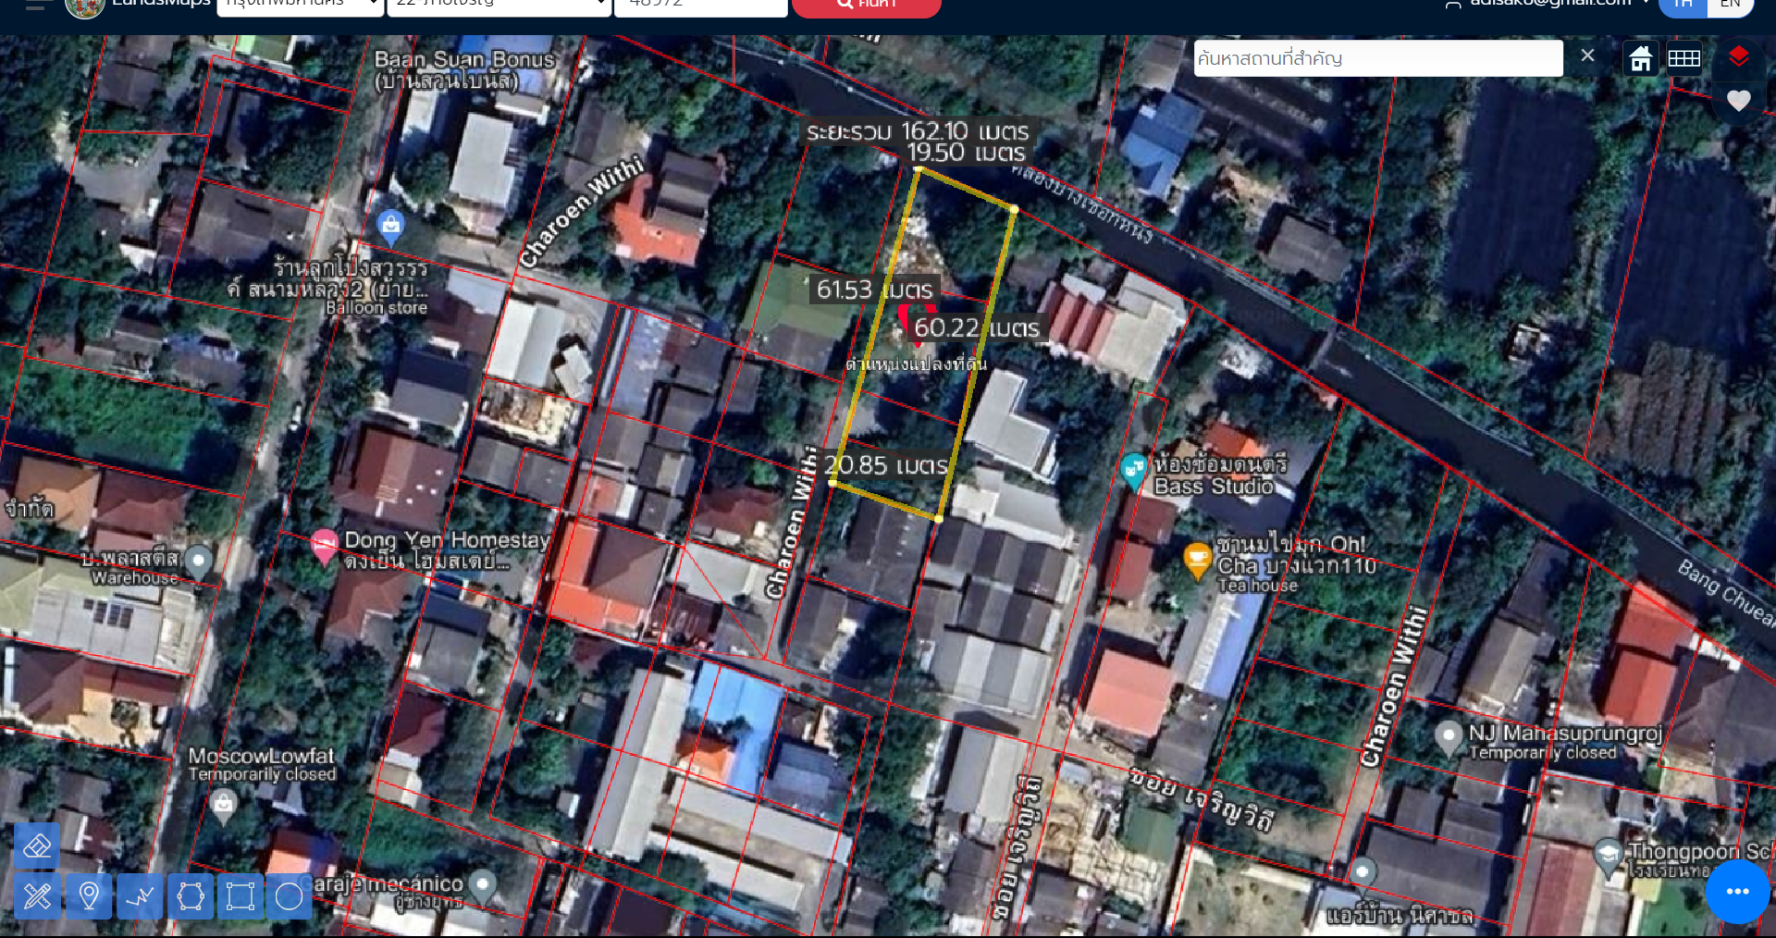Switch language to EN
Screen dimensions: 1776x938
[x=1730, y=5]
